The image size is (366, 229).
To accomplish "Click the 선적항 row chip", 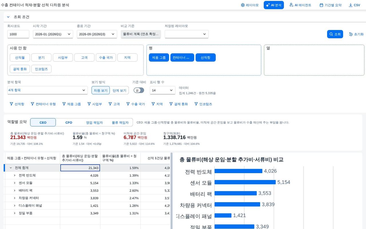I will pyautogui.click(x=206, y=58).
